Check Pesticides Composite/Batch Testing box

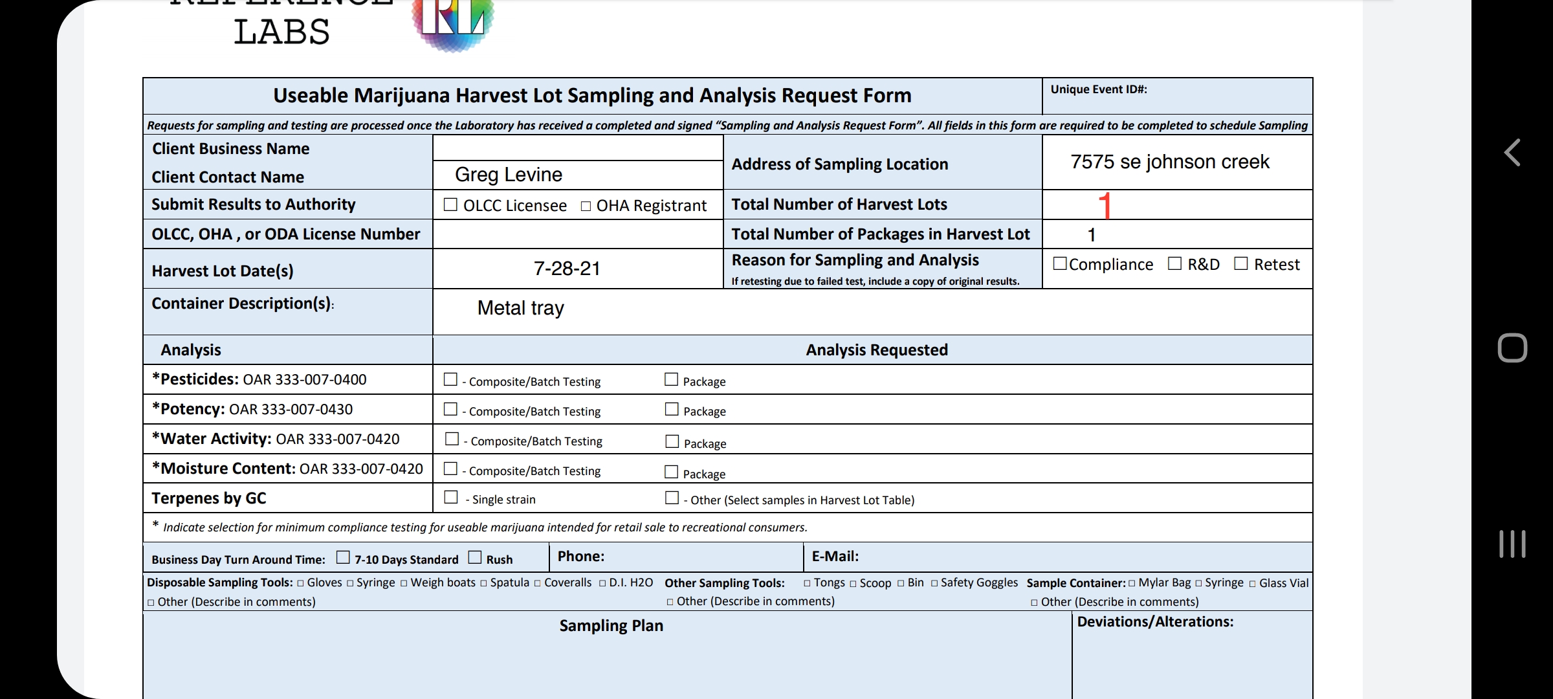coord(450,379)
